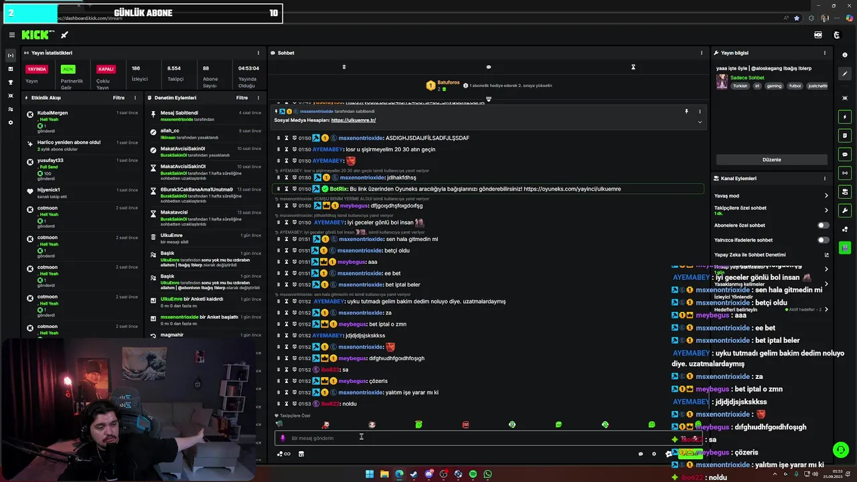
Task: Click the info icon in right sidebar
Action: (845, 55)
